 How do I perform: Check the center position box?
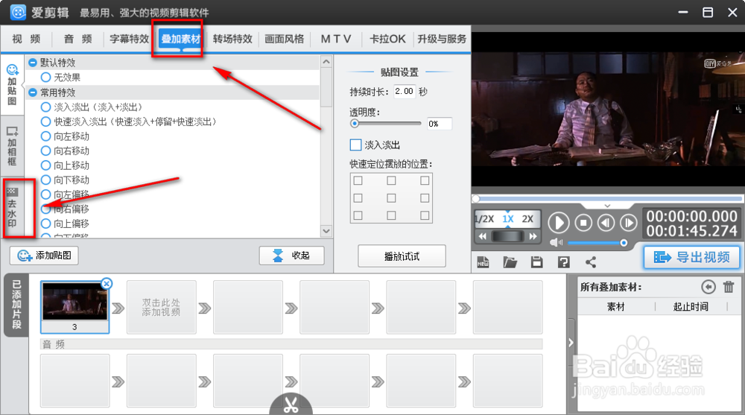pos(392,197)
